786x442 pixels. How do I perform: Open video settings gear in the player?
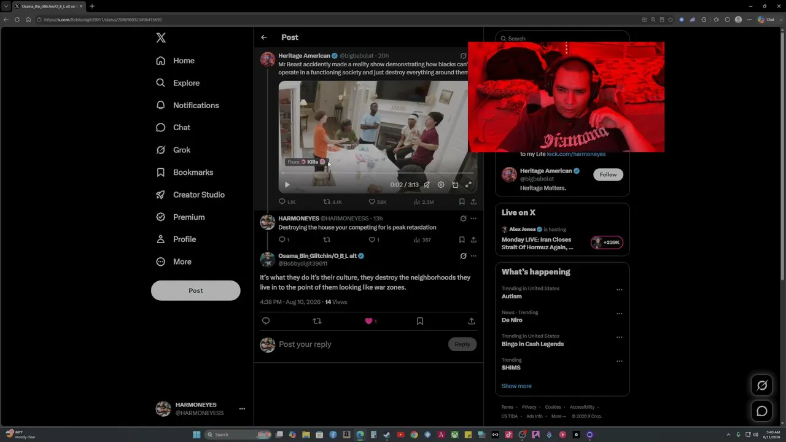[441, 185]
